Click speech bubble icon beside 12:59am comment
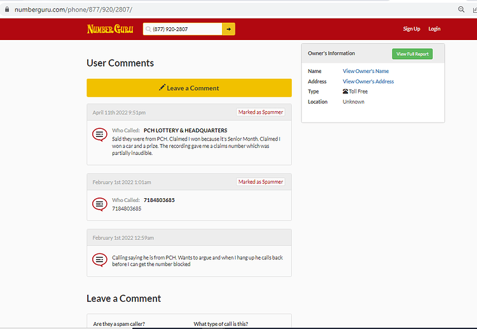This screenshot has height=329, width=477. [x=99, y=260]
